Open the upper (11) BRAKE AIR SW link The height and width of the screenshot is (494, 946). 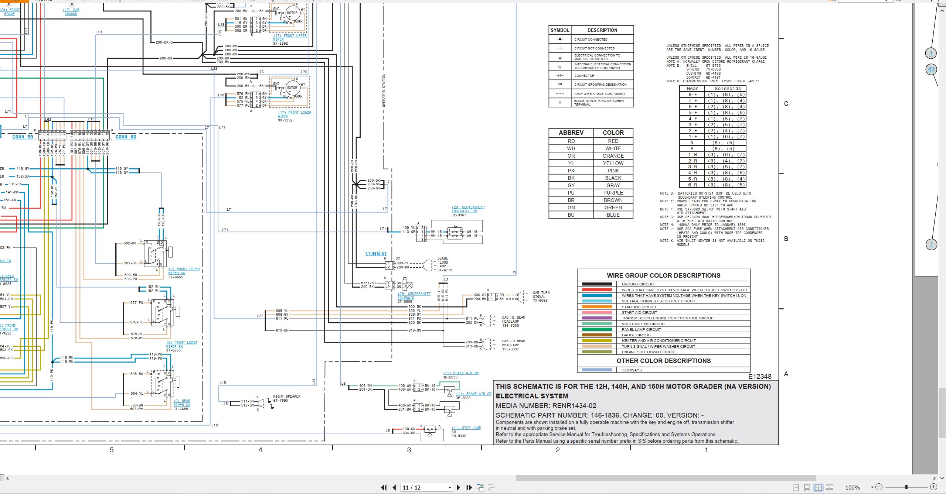point(461,373)
